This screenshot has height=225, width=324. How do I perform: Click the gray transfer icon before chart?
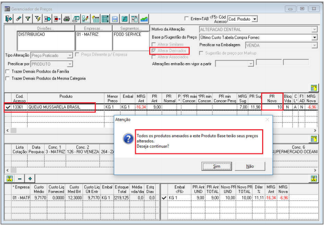[x=135, y=19]
